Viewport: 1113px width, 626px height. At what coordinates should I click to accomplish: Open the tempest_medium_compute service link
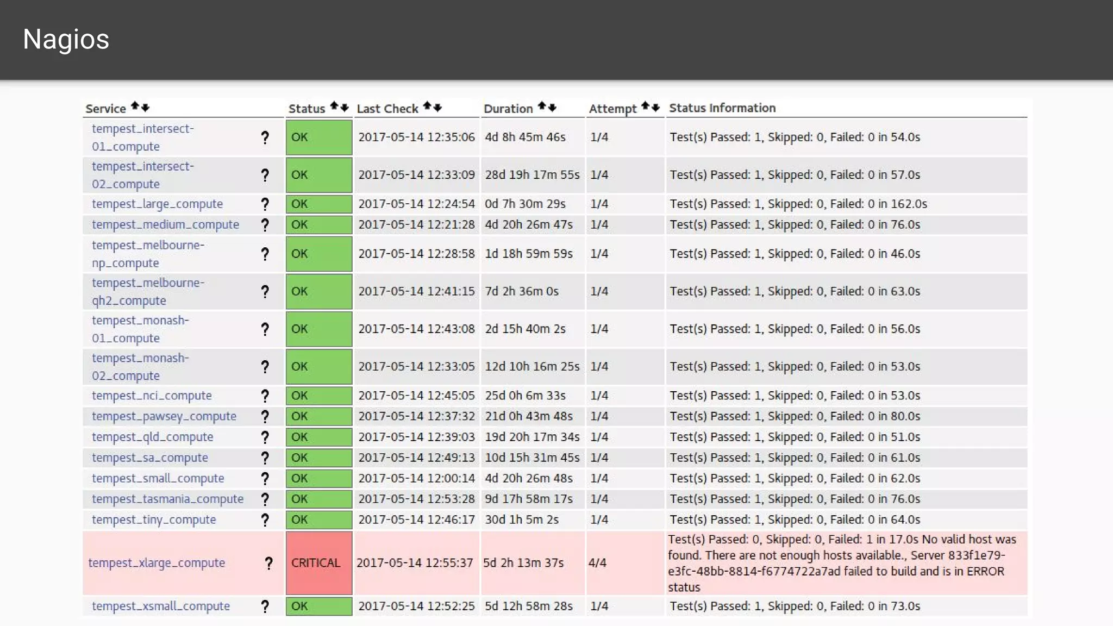pyautogui.click(x=165, y=225)
